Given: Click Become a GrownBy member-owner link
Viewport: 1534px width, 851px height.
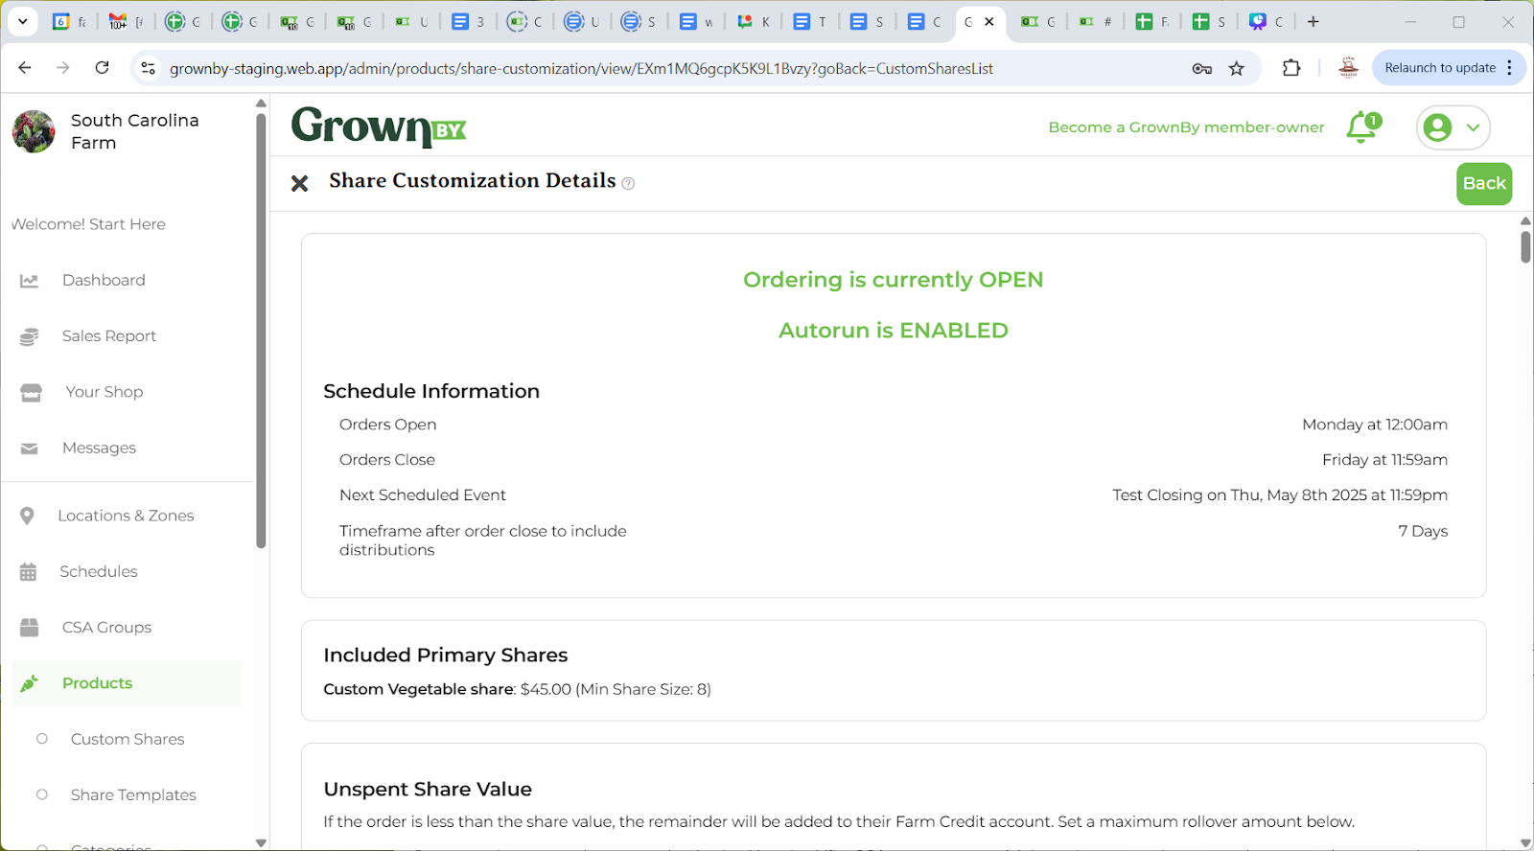Looking at the screenshot, I should click(x=1186, y=127).
